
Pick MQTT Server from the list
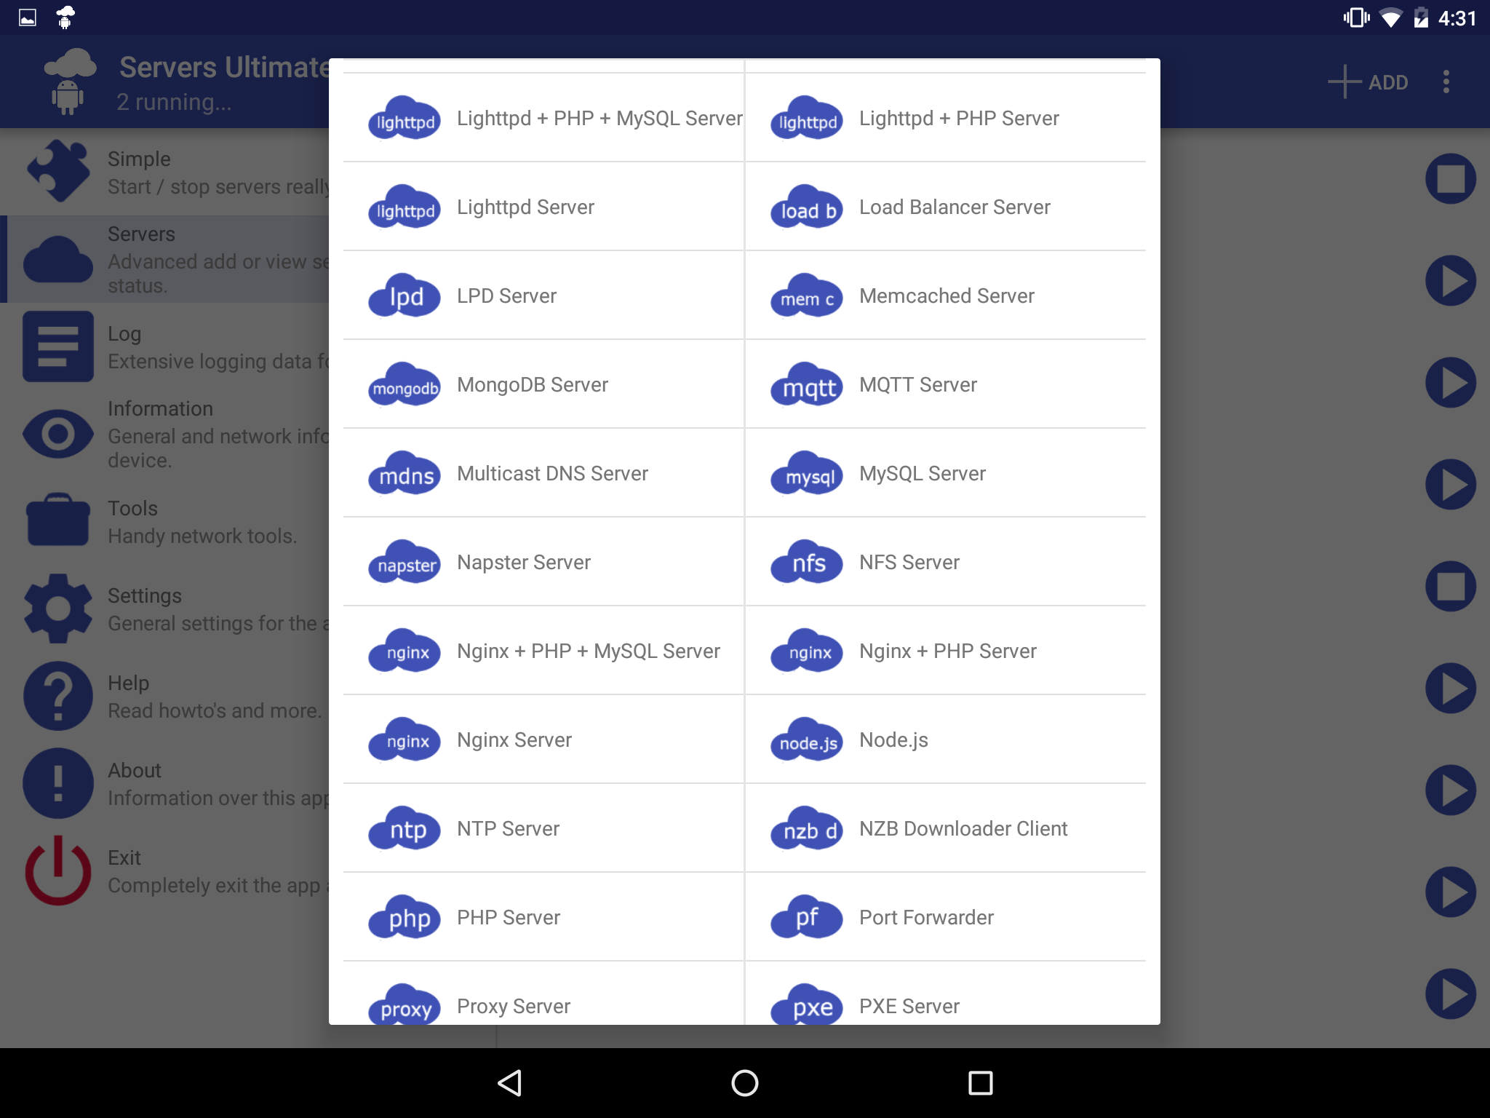(x=946, y=384)
